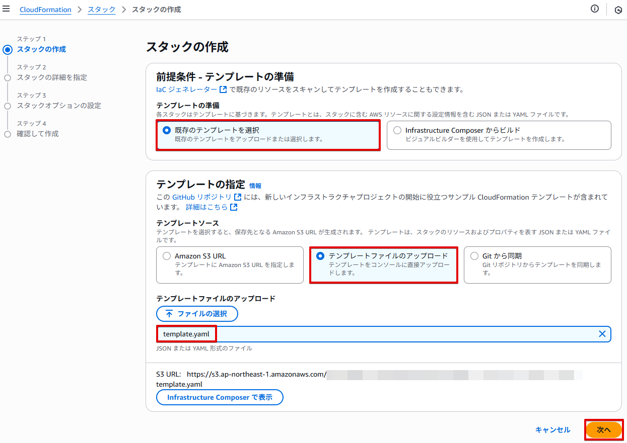
Task: Click the external link icon beside 詳細はこちら
Action: point(234,207)
